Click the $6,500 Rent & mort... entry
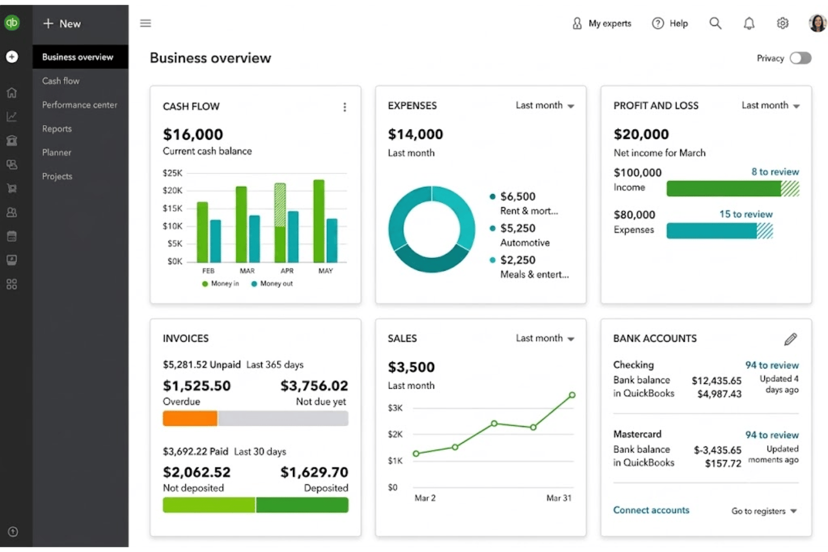The height and width of the screenshot is (552, 828). click(x=524, y=203)
